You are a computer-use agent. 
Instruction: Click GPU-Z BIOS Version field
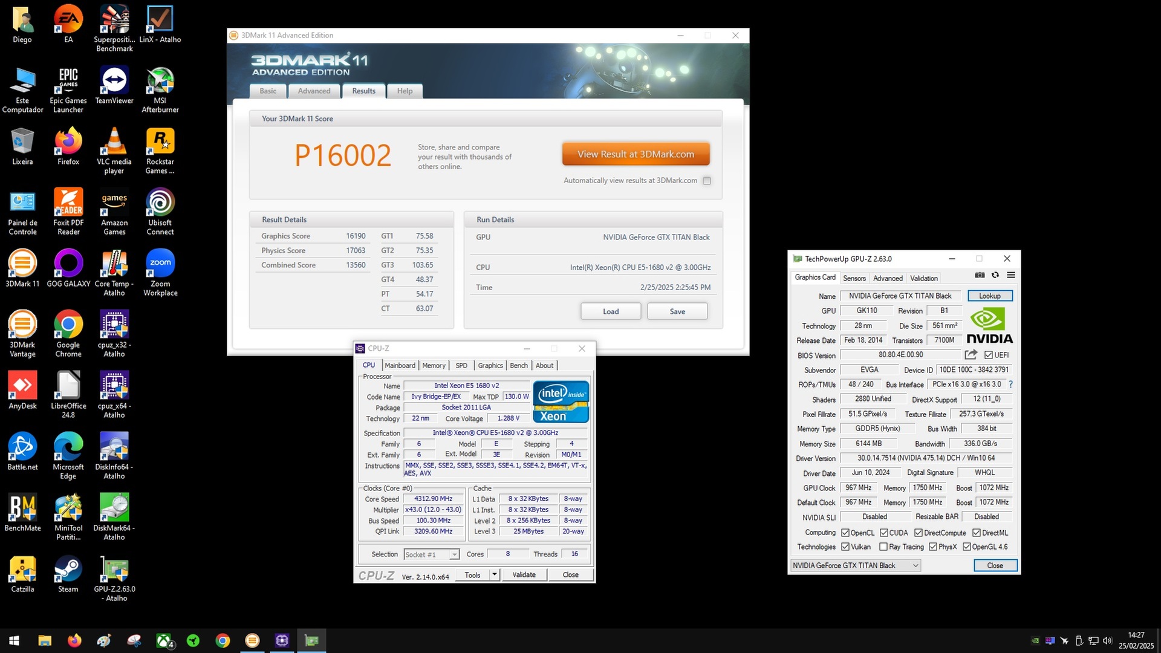coord(900,355)
